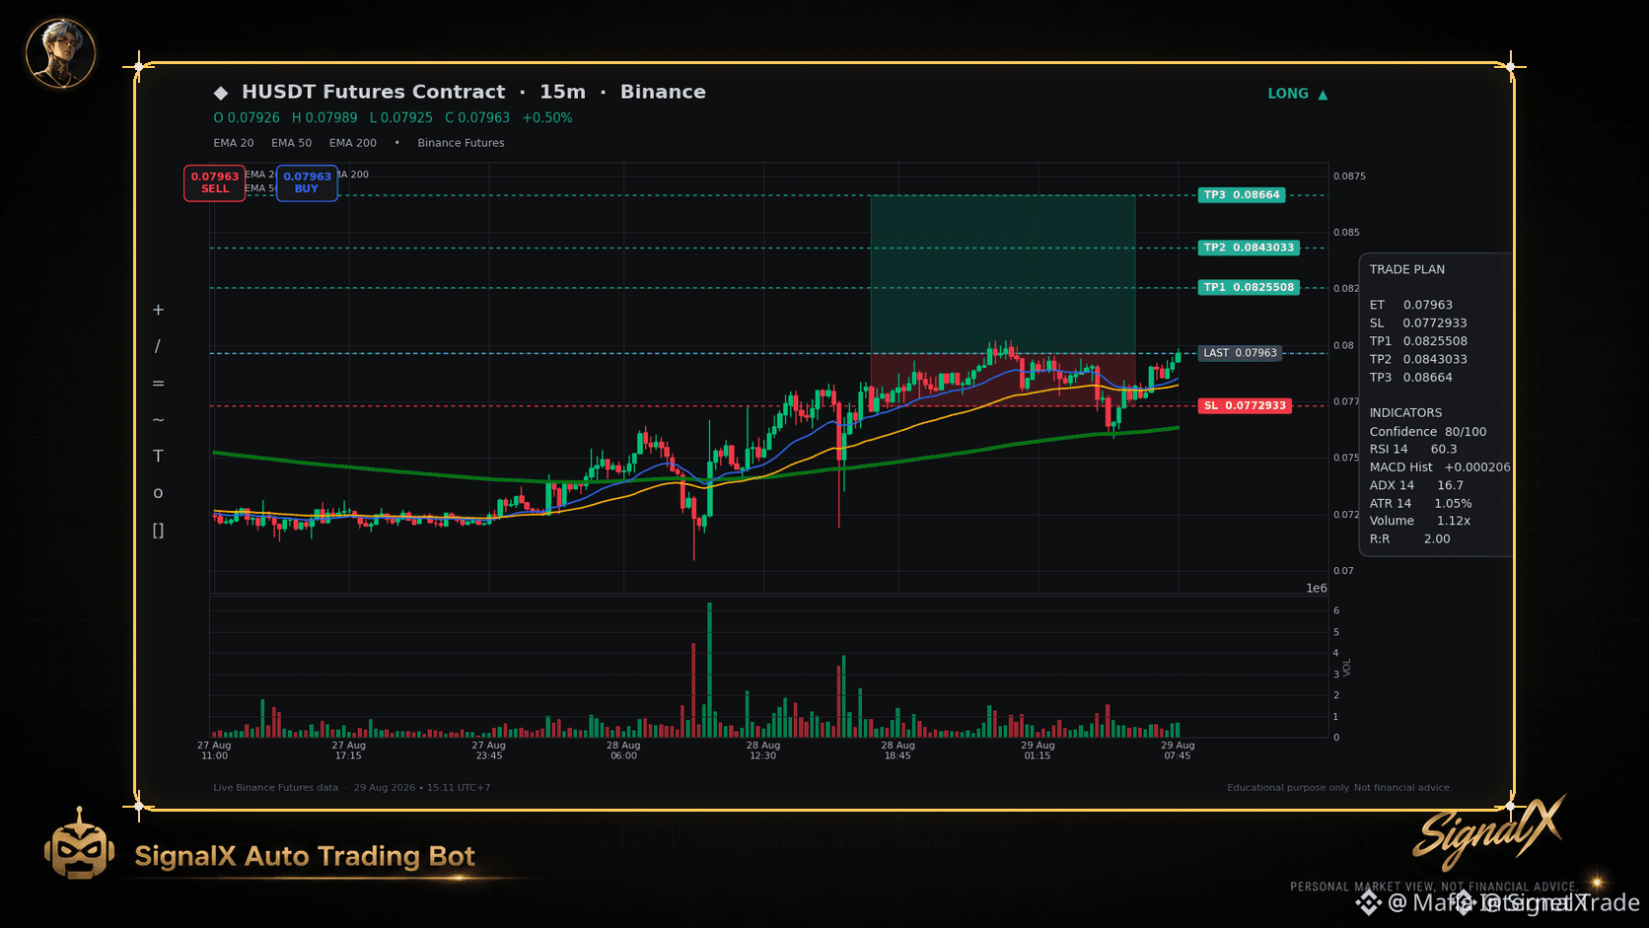Click the golden robot mascot logo
Image resolution: width=1649 pixels, height=928 pixels.
pos(79,845)
